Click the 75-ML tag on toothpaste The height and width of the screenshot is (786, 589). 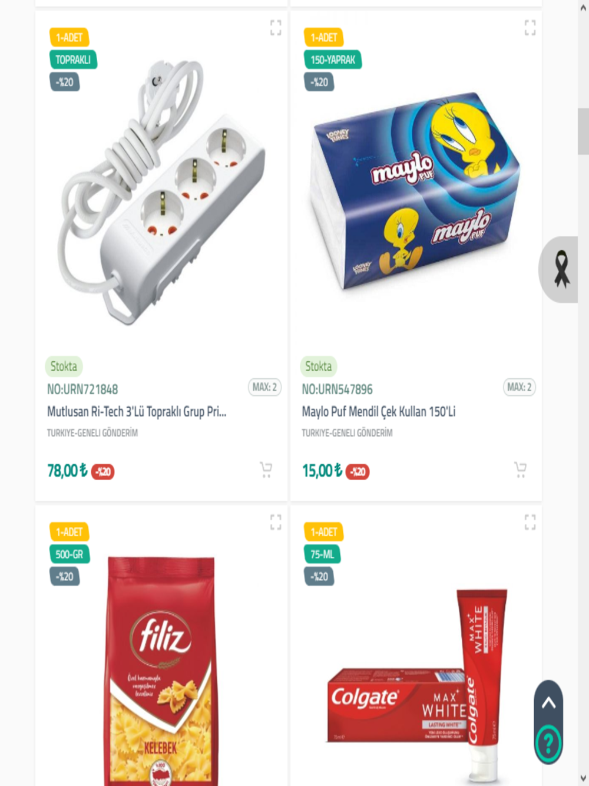322,554
